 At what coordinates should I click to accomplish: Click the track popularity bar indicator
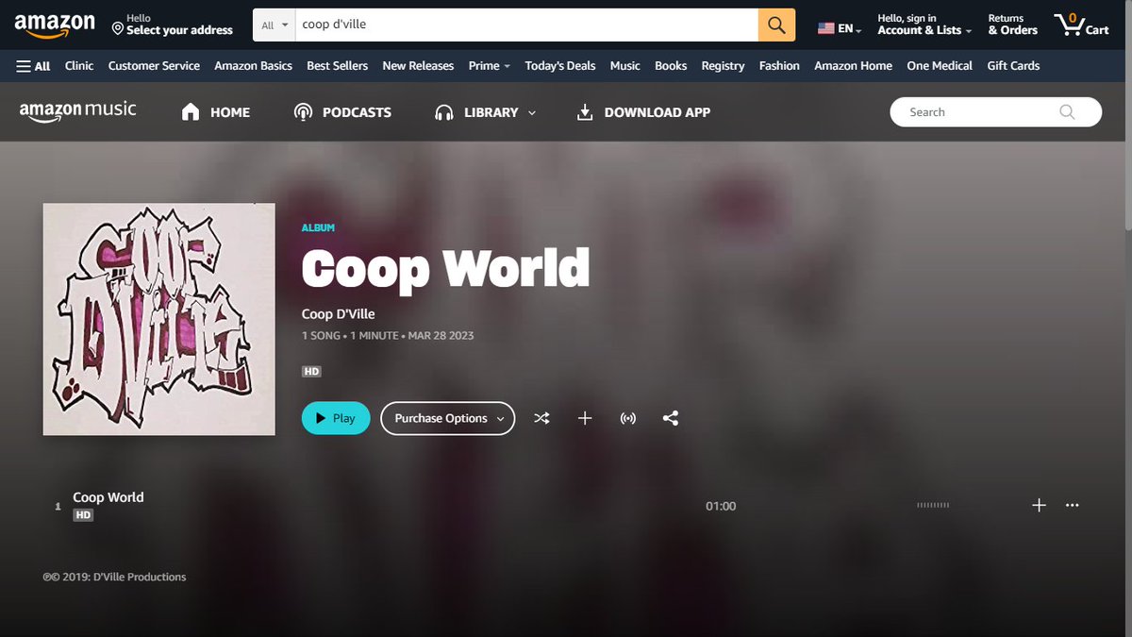coord(933,506)
